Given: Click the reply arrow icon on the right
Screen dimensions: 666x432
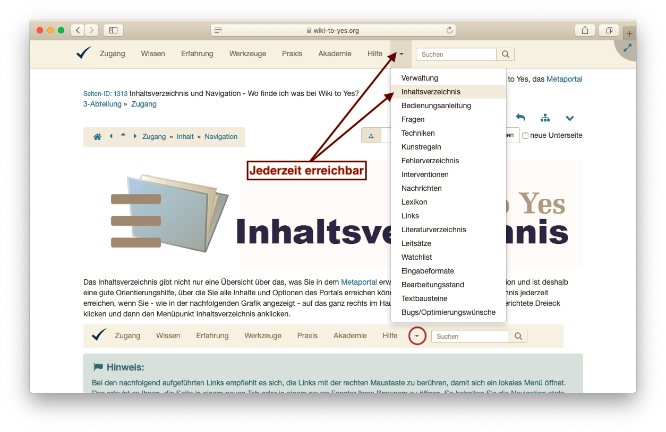Looking at the screenshot, I should pos(520,118).
